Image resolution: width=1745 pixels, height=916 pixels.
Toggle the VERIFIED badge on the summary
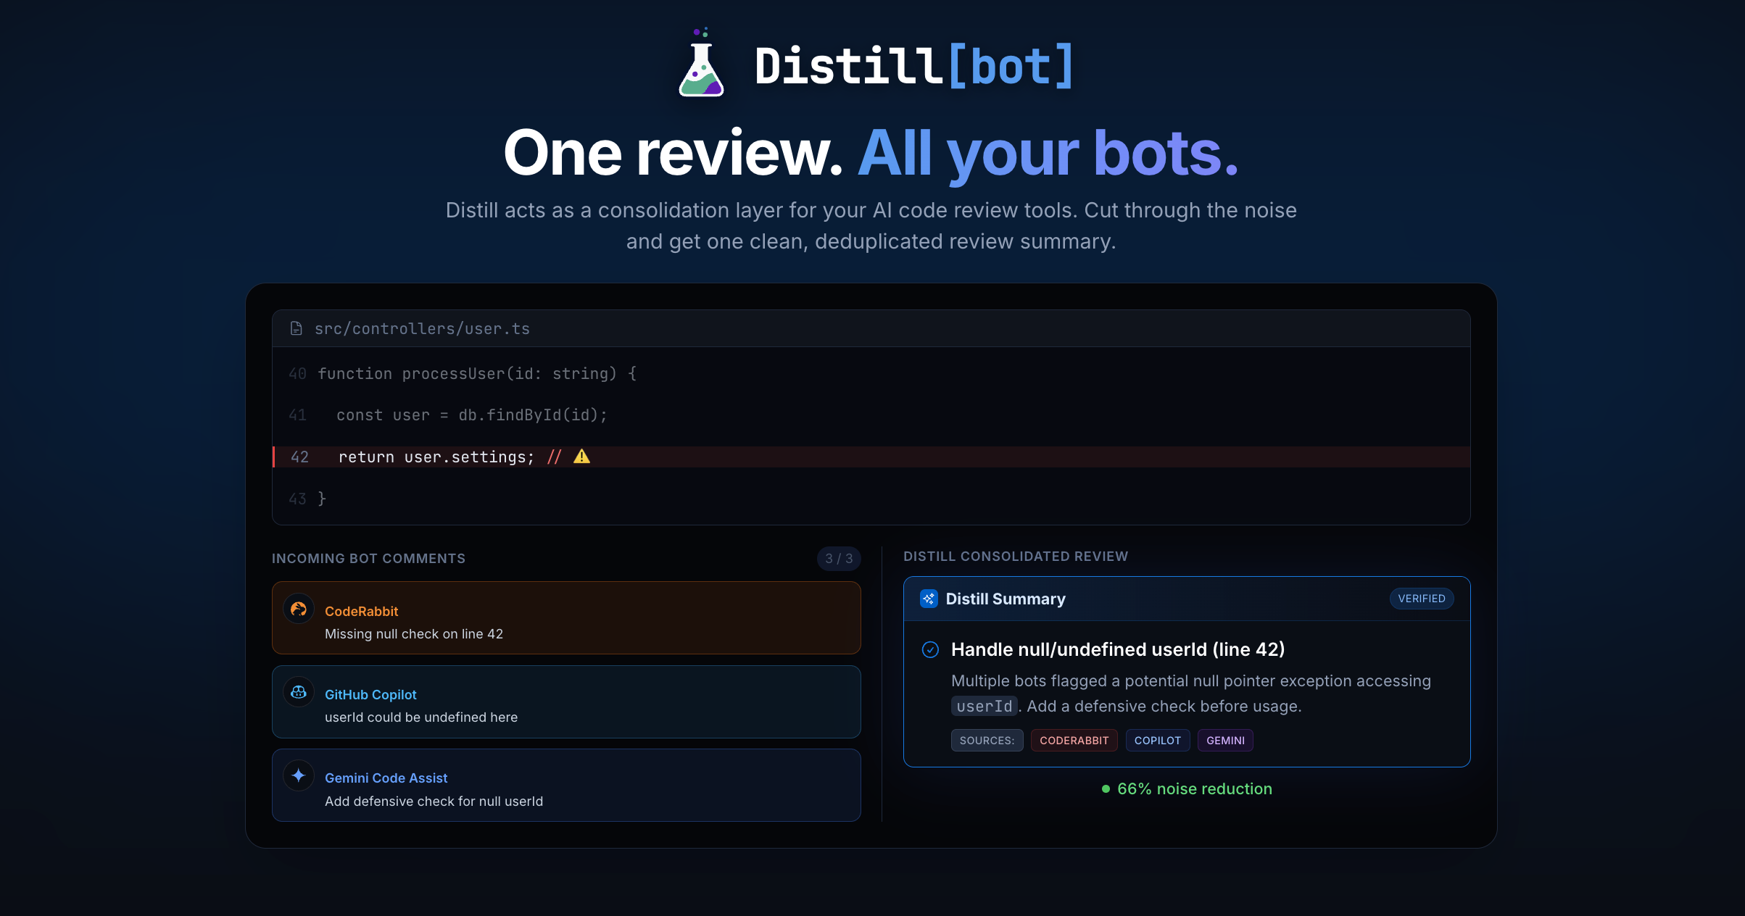pos(1421,599)
